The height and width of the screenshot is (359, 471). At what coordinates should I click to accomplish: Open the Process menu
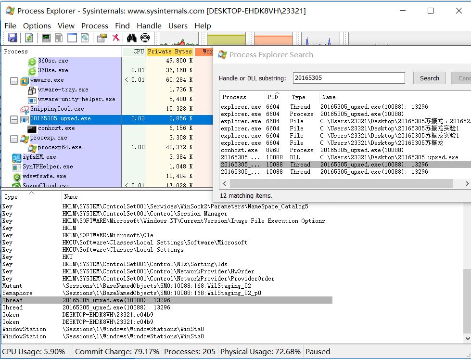[x=95, y=26]
